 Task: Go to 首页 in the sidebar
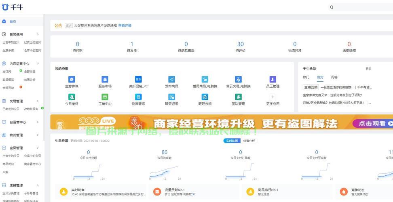pos(13,21)
